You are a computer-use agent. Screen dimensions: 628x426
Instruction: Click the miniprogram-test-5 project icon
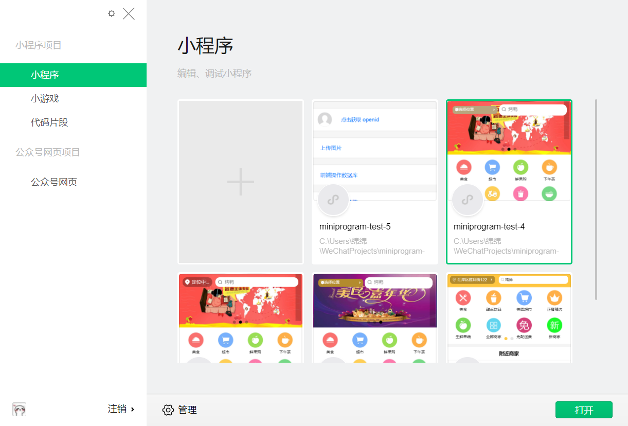pyautogui.click(x=334, y=200)
